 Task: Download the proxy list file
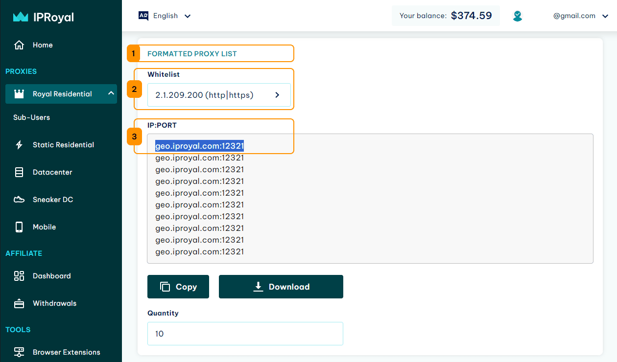click(281, 286)
